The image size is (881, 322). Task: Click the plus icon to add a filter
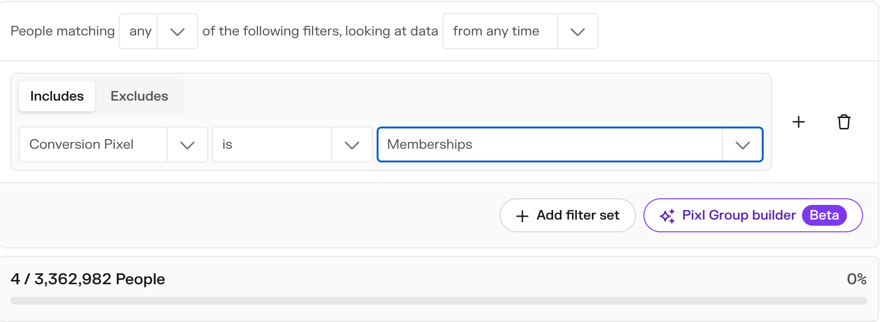799,122
